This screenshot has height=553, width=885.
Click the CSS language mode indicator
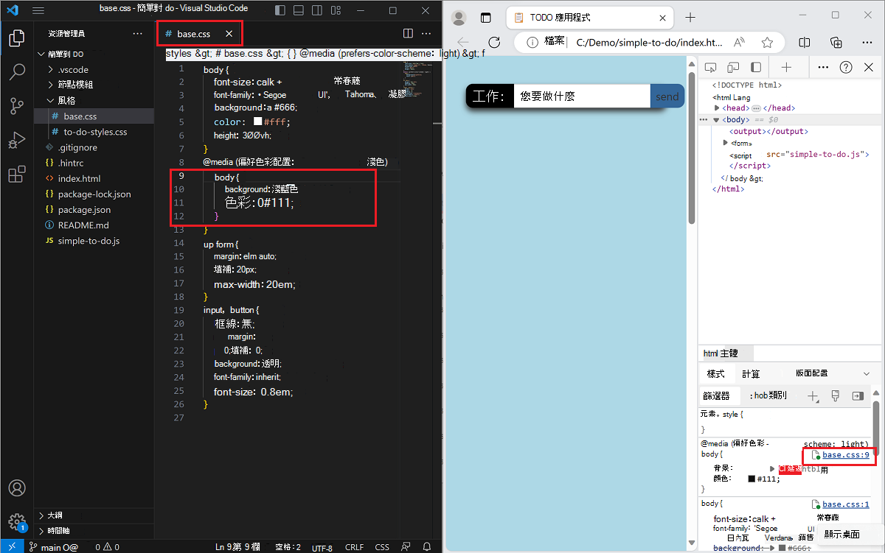[382, 546]
